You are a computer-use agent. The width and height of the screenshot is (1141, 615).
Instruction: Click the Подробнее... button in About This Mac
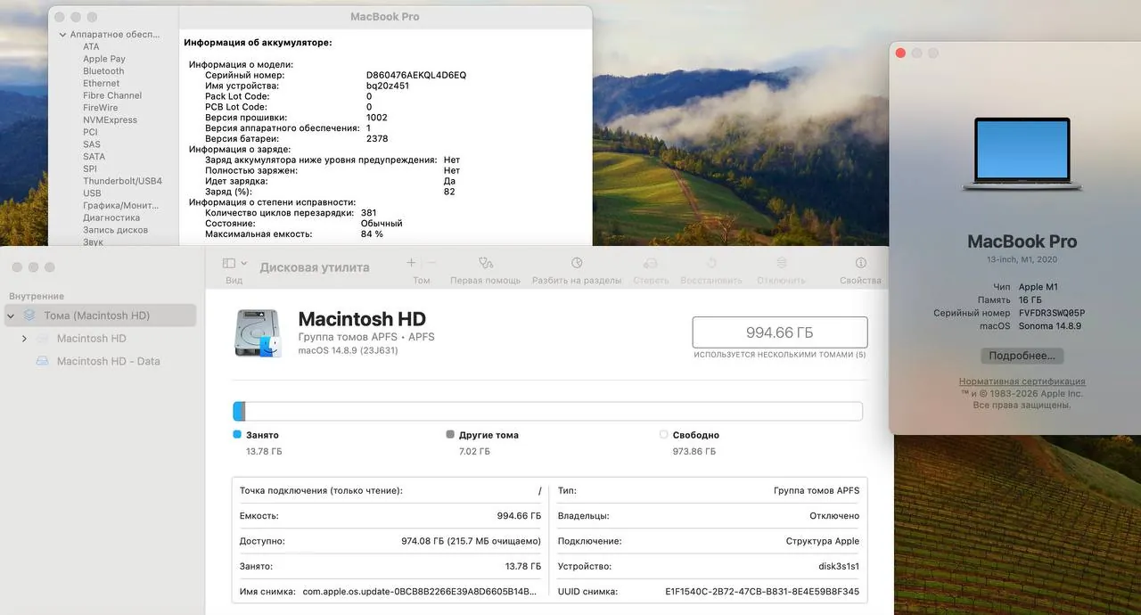[x=1022, y=356]
